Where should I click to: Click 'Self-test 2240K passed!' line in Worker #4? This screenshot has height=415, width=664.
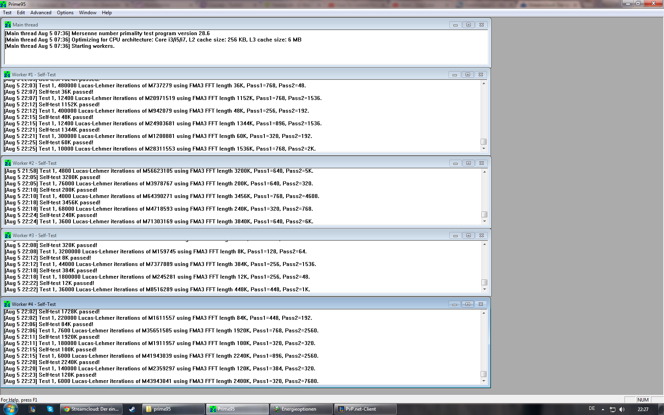coord(52,362)
